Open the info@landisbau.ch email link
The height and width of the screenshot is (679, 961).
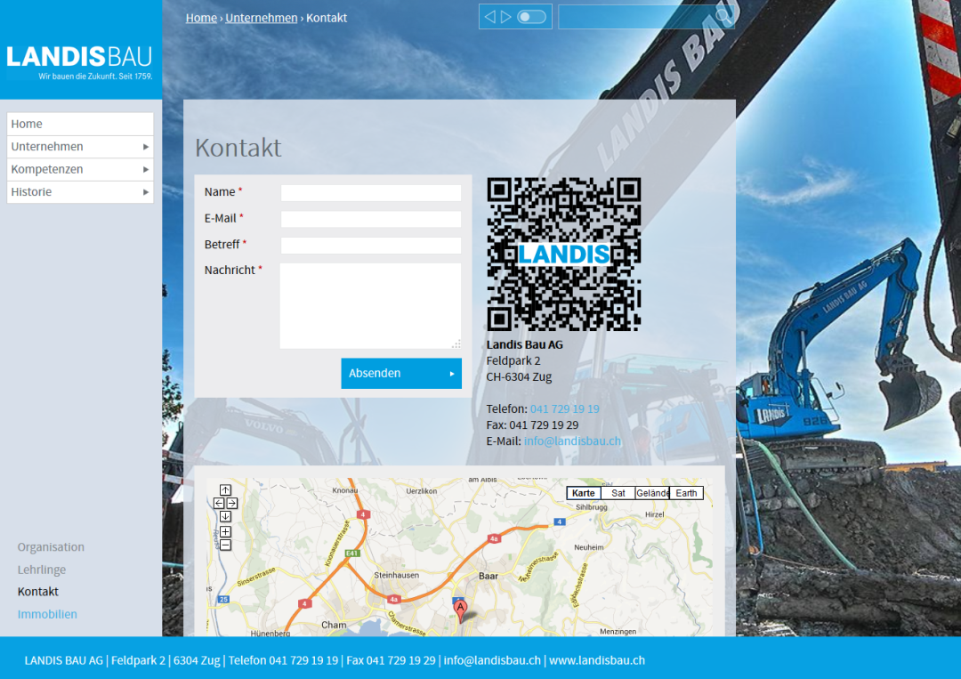pos(572,441)
